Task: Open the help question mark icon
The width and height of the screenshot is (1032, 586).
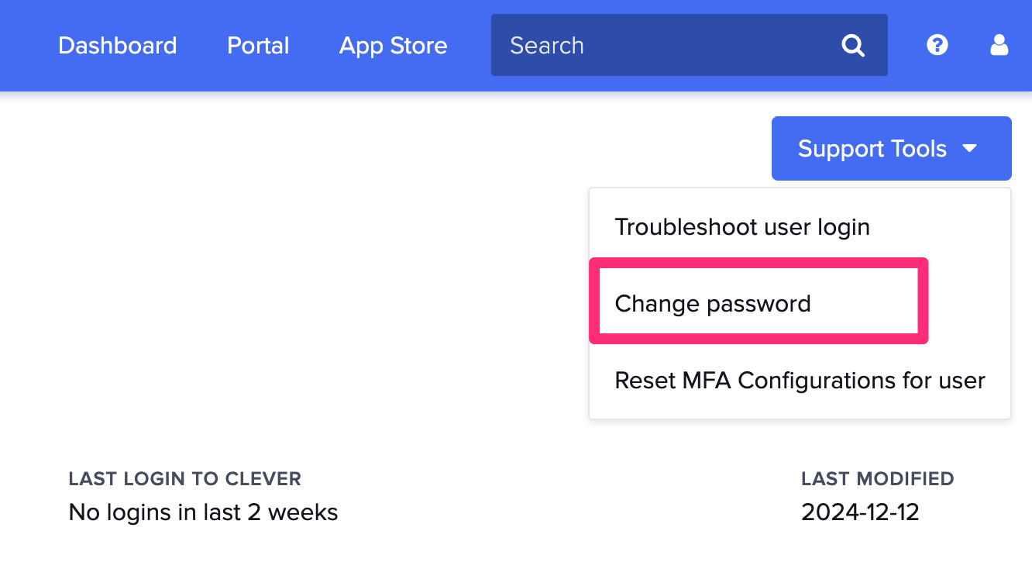Action: (937, 46)
